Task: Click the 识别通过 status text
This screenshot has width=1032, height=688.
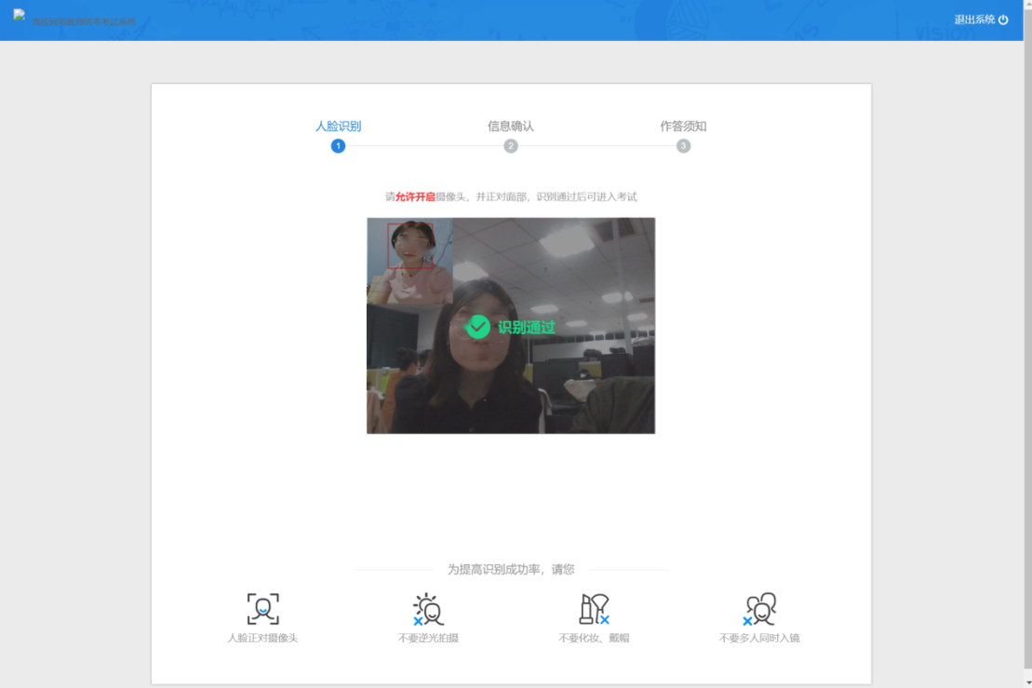Action: pos(526,328)
